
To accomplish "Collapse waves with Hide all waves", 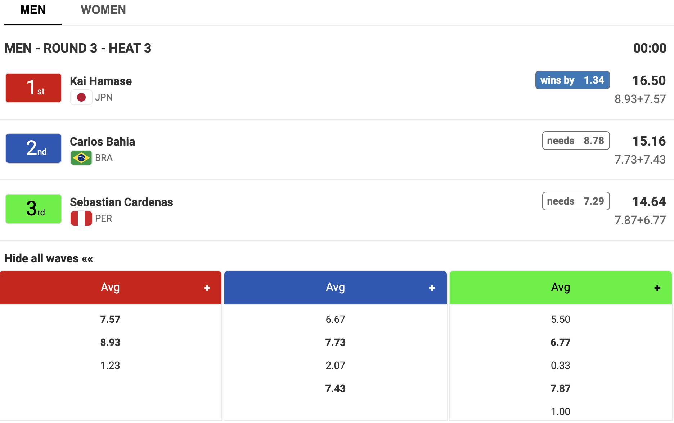I will click(49, 258).
